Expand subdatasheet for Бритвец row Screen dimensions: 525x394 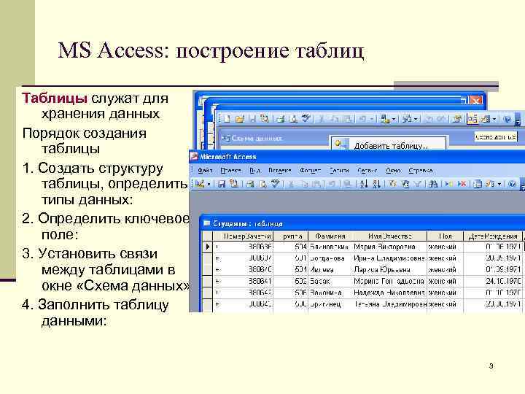[x=217, y=304]
